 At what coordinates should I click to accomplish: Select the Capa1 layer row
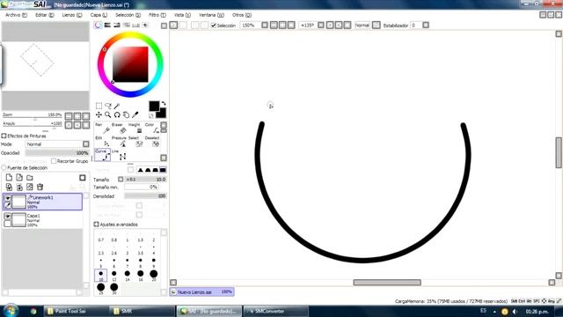pos(42,220)
